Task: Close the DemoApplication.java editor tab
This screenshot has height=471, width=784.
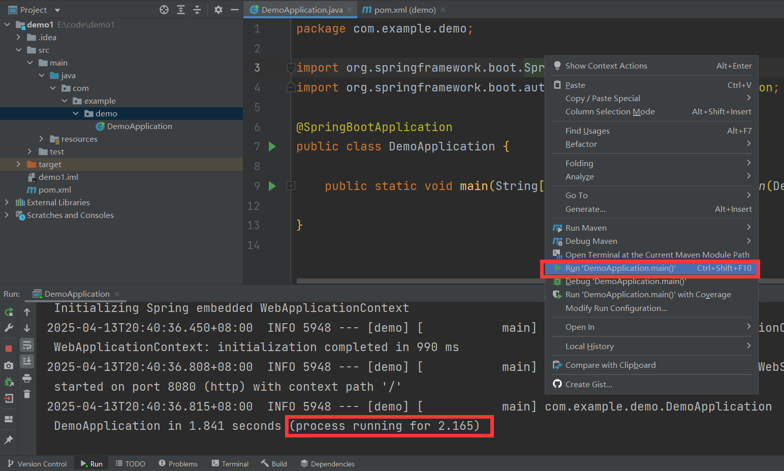Action: (x=350, y=10)
